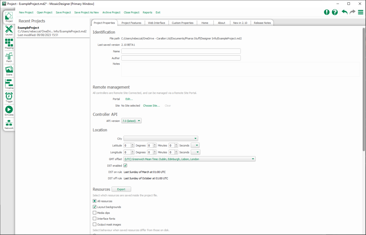Select the Trigger alarm clock icon
Image resolution: width=366 pixels, height=235 pixels.
point(9,96)
